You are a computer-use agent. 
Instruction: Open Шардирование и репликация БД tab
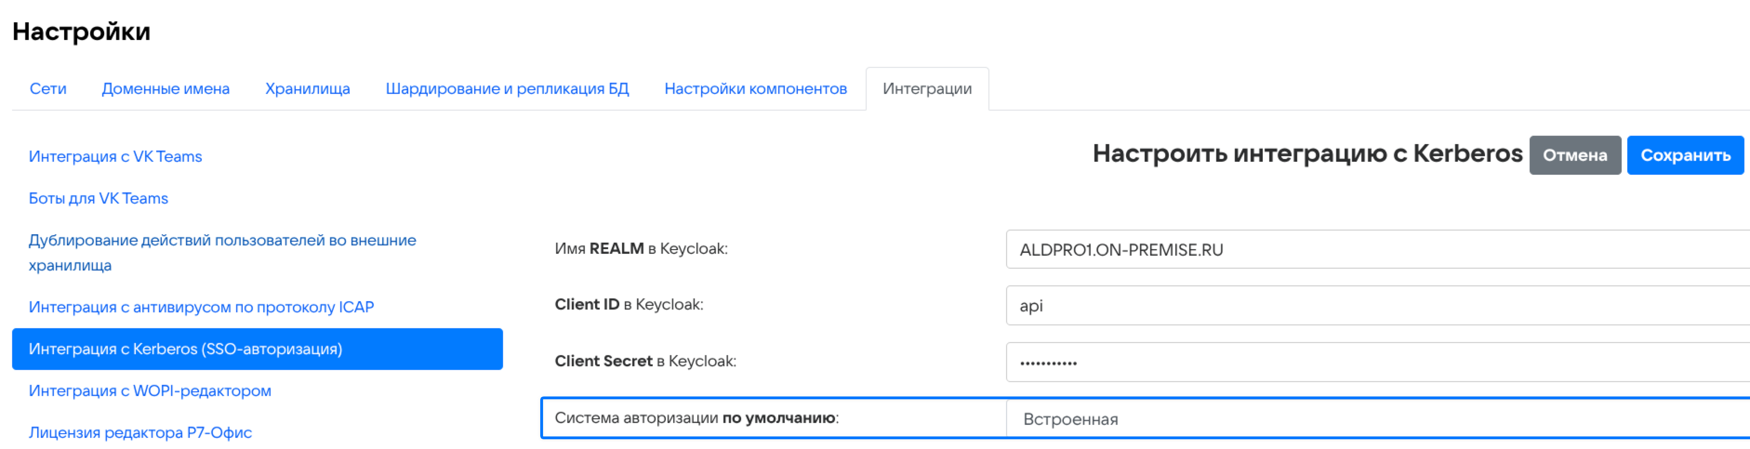[x=507, y=89]
